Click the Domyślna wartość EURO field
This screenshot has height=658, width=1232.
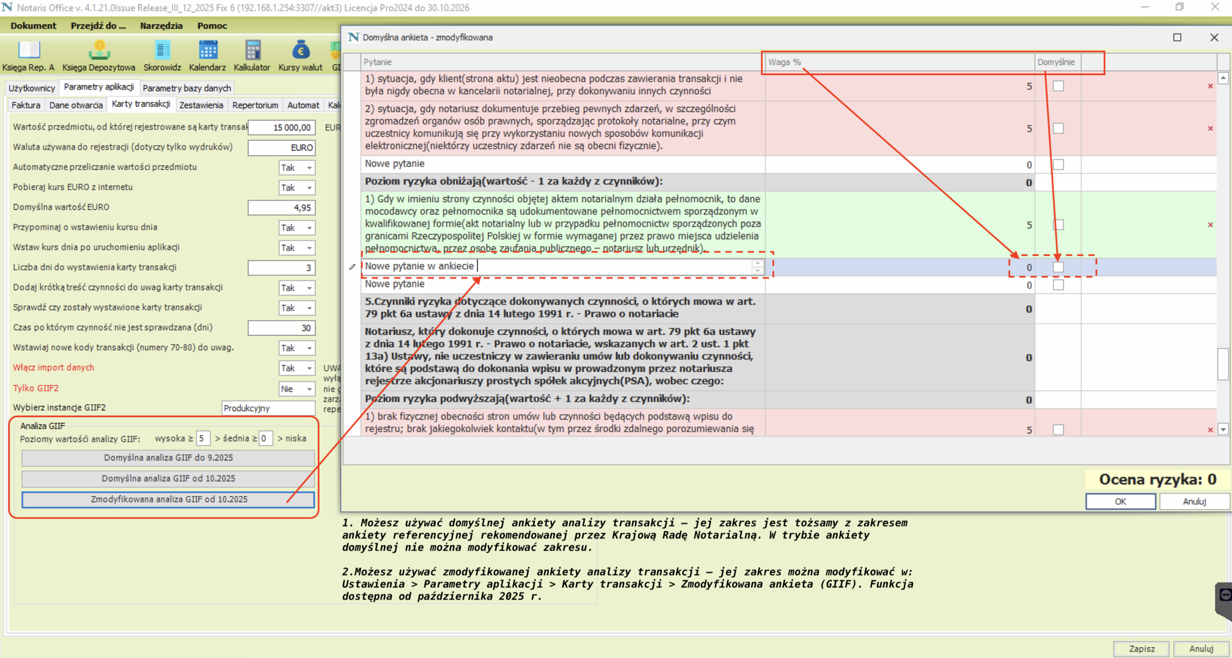pos(282,208)
